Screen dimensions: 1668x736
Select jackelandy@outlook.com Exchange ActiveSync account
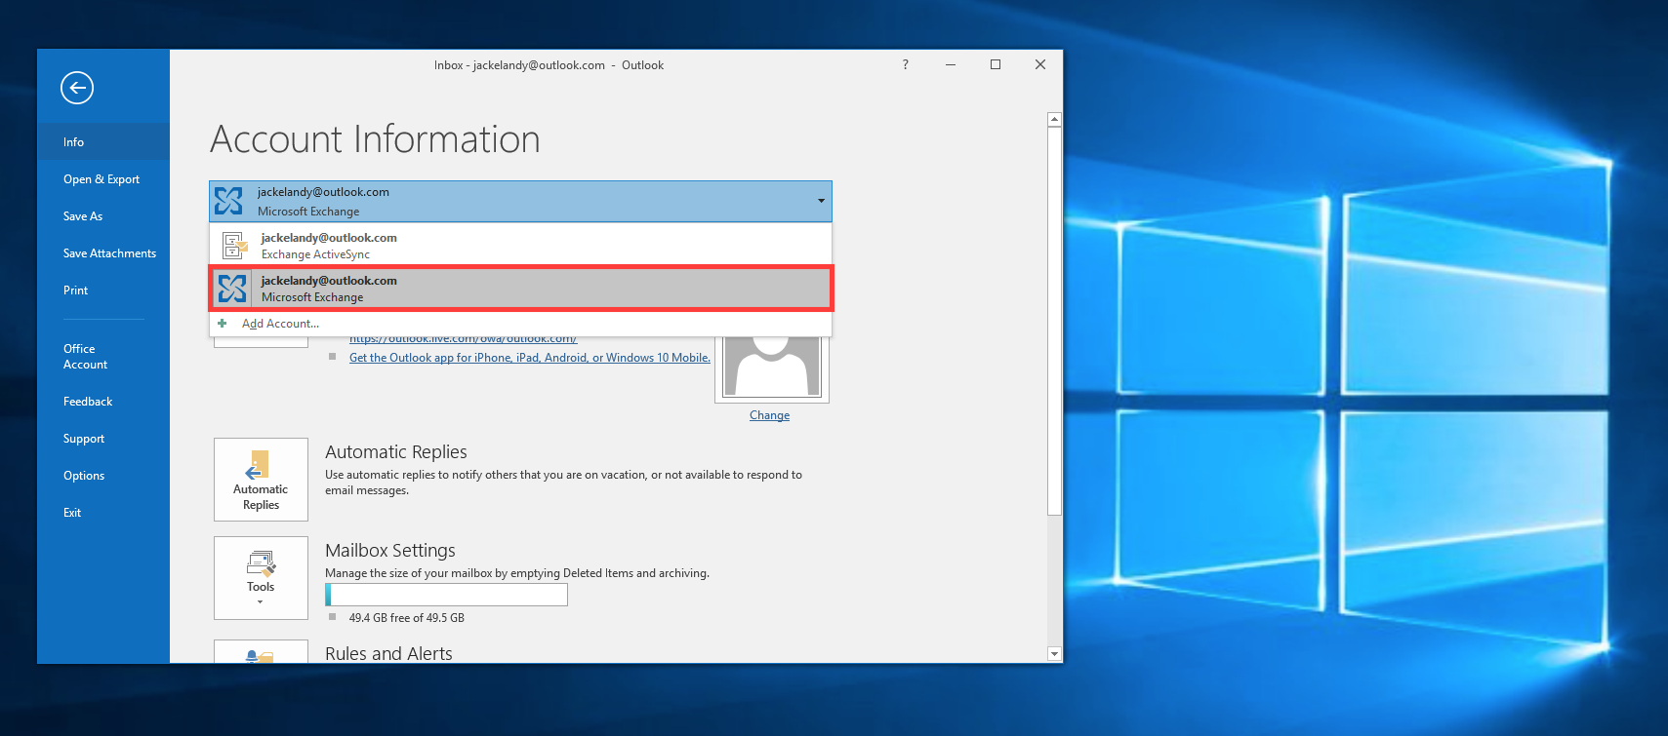point(520,245)
